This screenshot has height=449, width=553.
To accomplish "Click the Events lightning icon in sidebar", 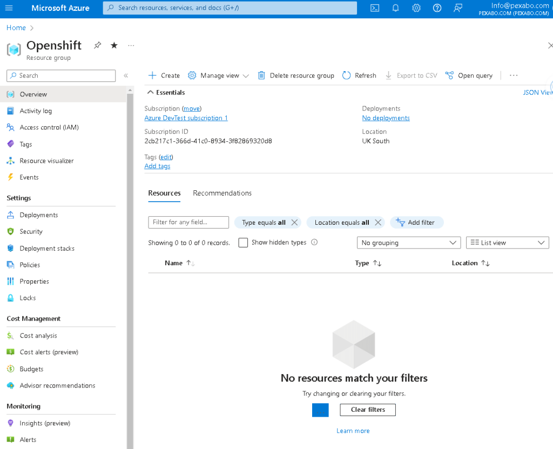I will (11, 177).
